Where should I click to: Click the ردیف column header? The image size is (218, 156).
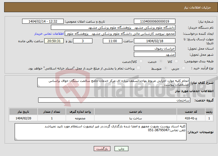pyautogui.click(x=209, y=112)
